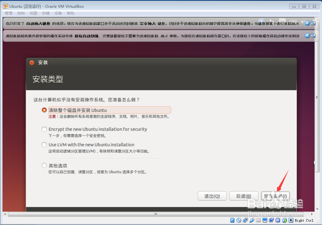Screen dimensions: 322x225
Task: Click the display settings status icon
Action: (265, 220)
